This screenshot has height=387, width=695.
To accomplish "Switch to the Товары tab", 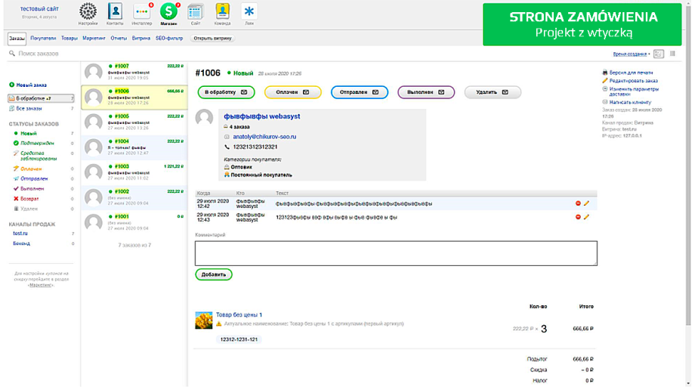I will coord(69,38).
